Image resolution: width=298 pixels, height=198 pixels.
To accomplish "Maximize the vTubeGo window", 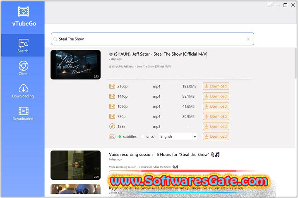I will (285, 5).
